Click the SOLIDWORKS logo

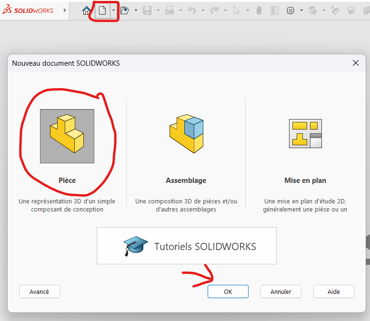[28, 10]
